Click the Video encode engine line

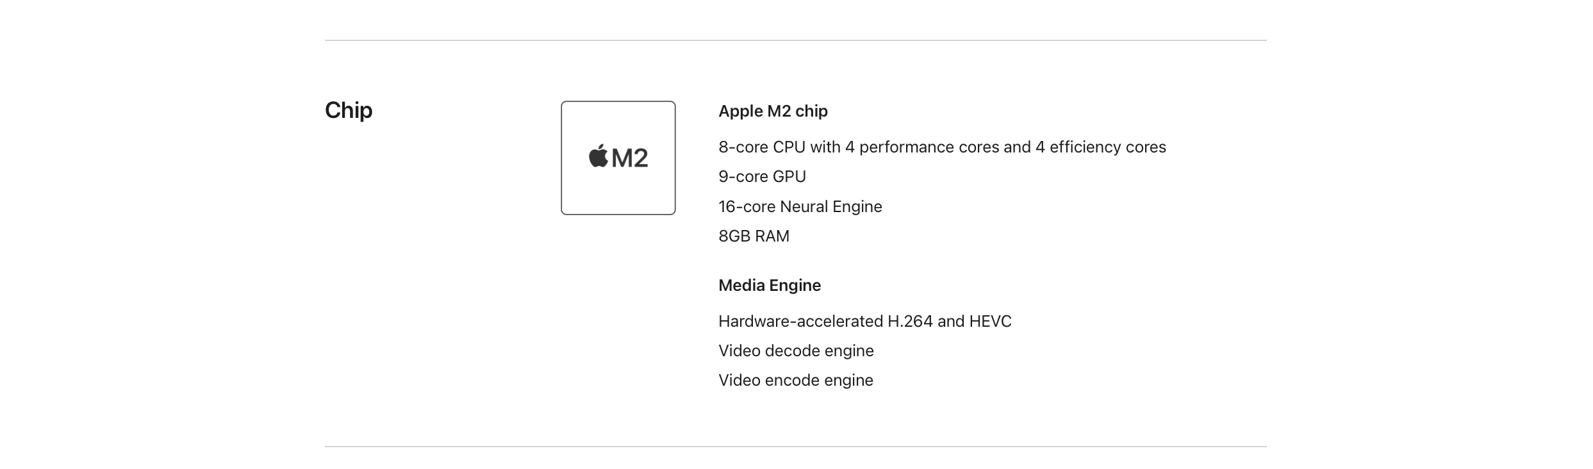pos(795,381)
